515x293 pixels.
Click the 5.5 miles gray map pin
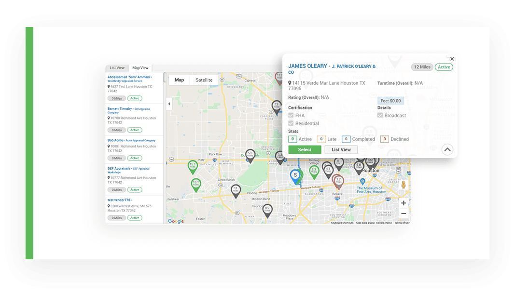(250, 154)
